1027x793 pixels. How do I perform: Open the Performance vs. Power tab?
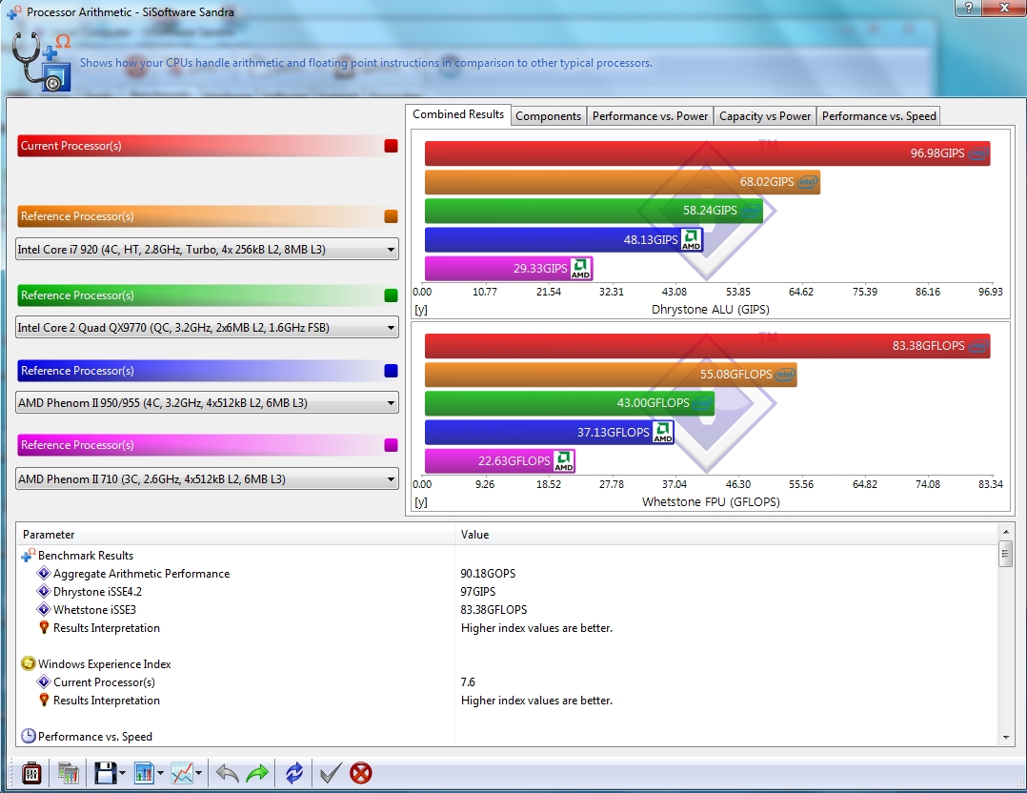click(651, 116)
